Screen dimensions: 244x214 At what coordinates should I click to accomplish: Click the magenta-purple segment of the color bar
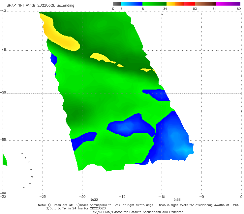tap(228, 4)
